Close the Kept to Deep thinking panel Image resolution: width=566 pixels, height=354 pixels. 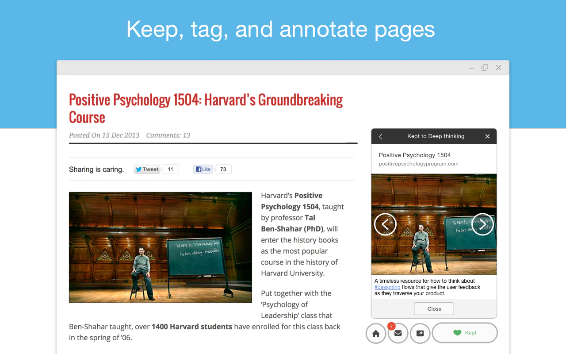(487, 136)
